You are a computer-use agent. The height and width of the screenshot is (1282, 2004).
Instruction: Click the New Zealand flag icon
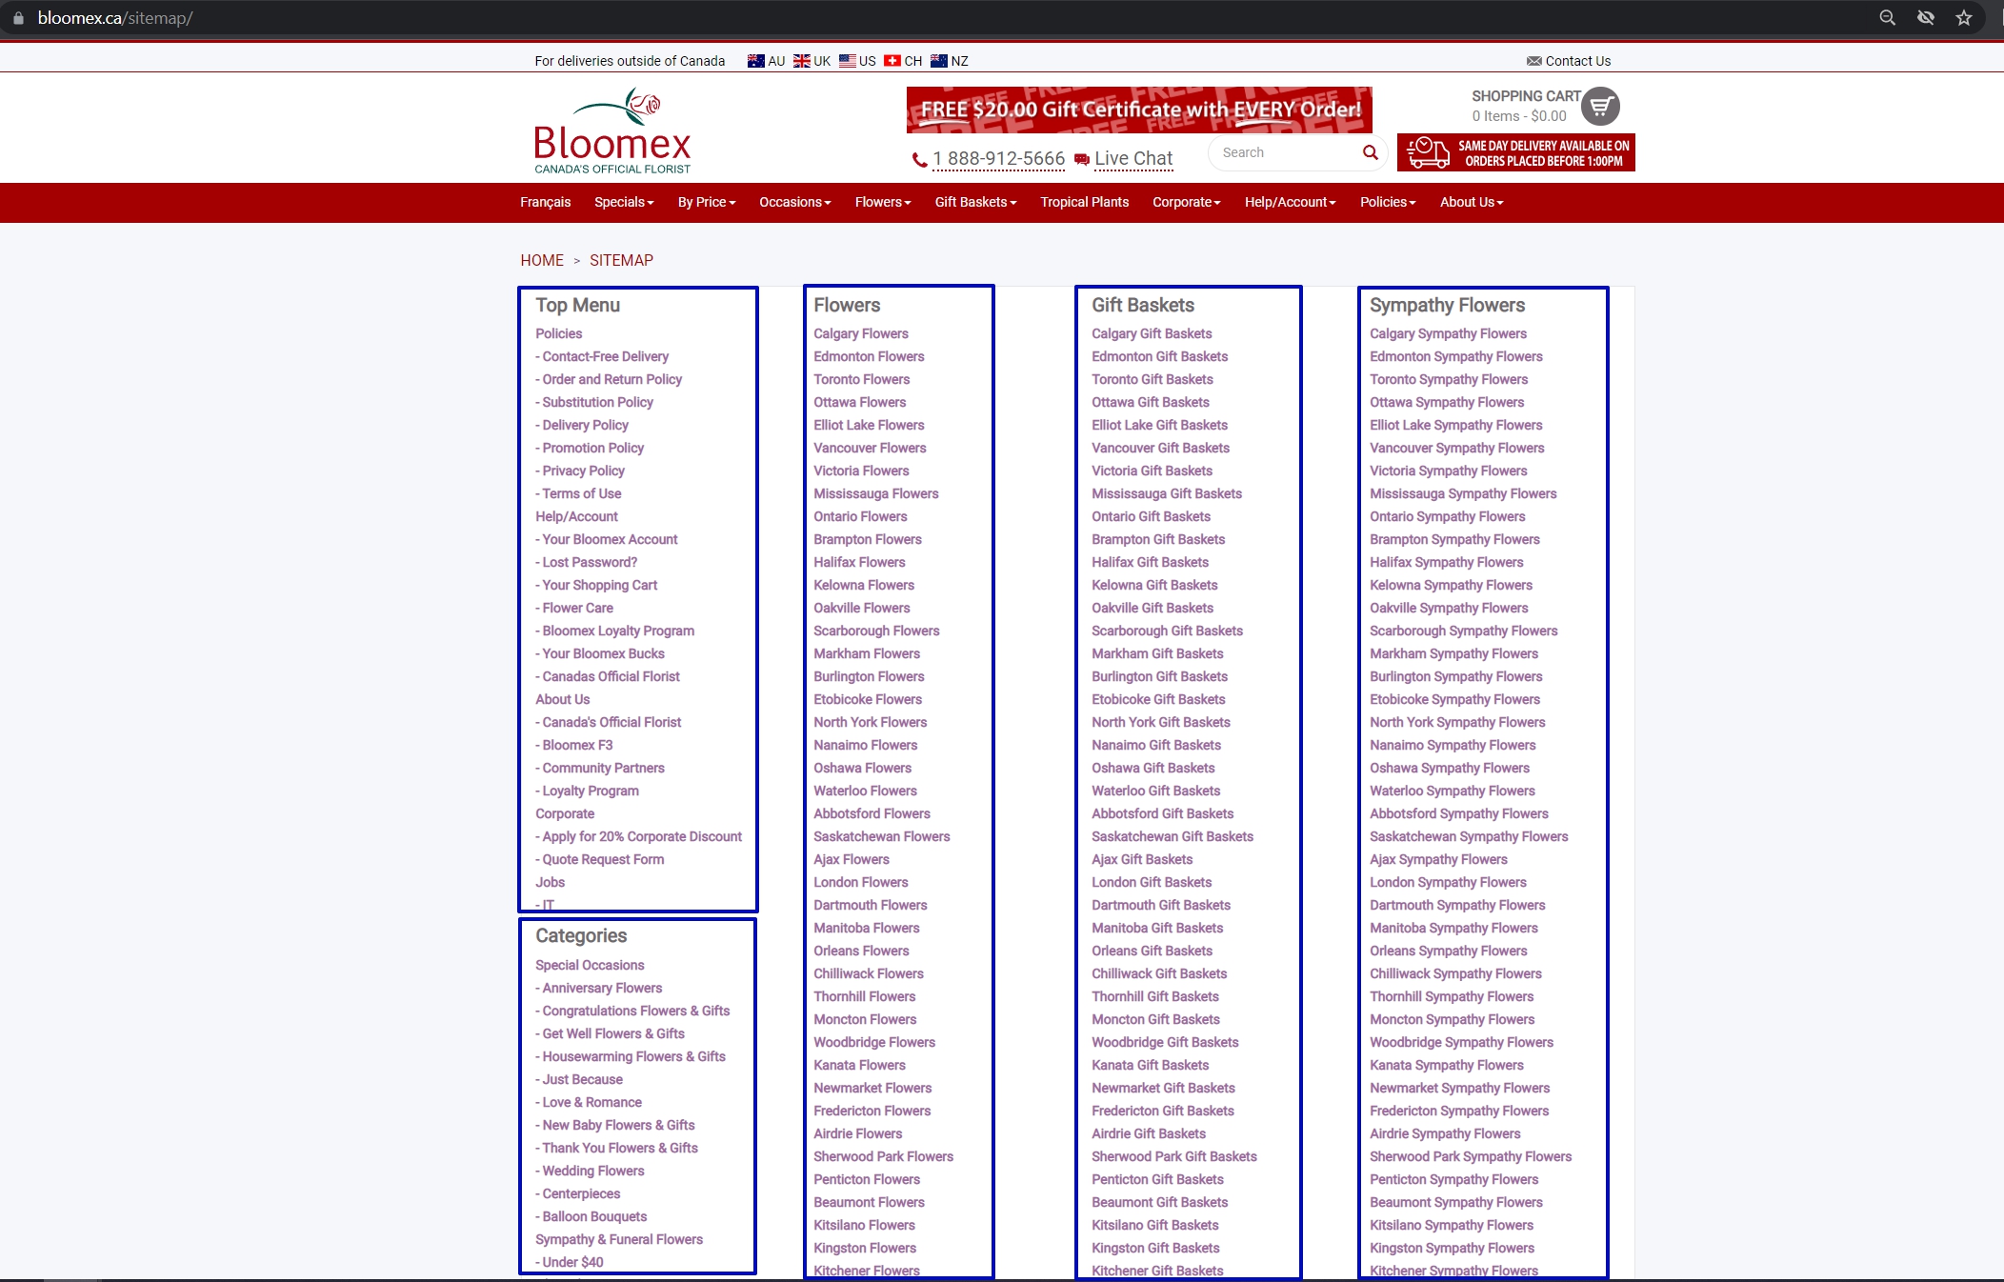point(939,61)
